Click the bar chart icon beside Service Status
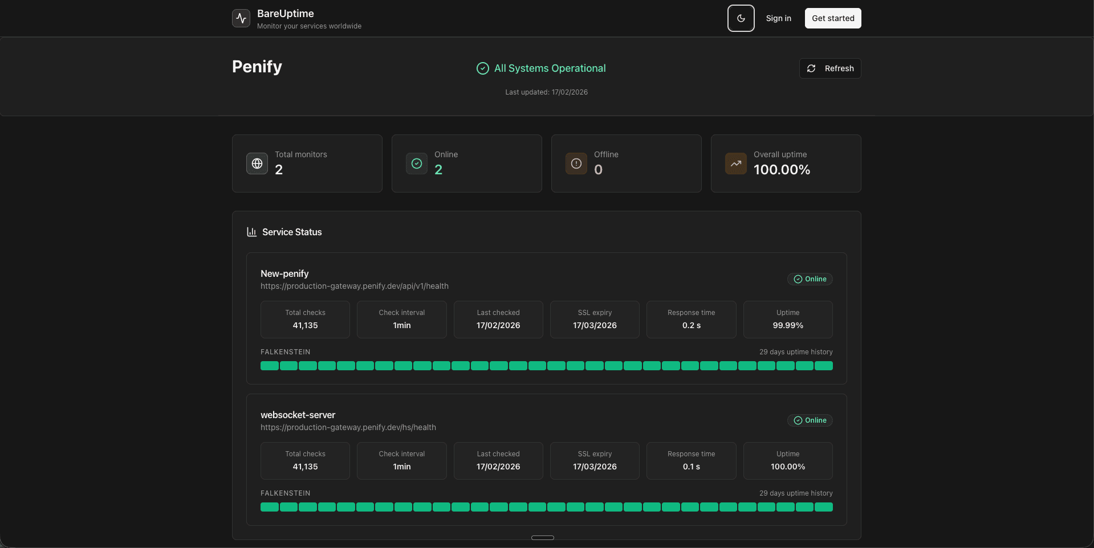This screenshot has width=1094, height=548. pyautogui.click(x=251, y=231)
